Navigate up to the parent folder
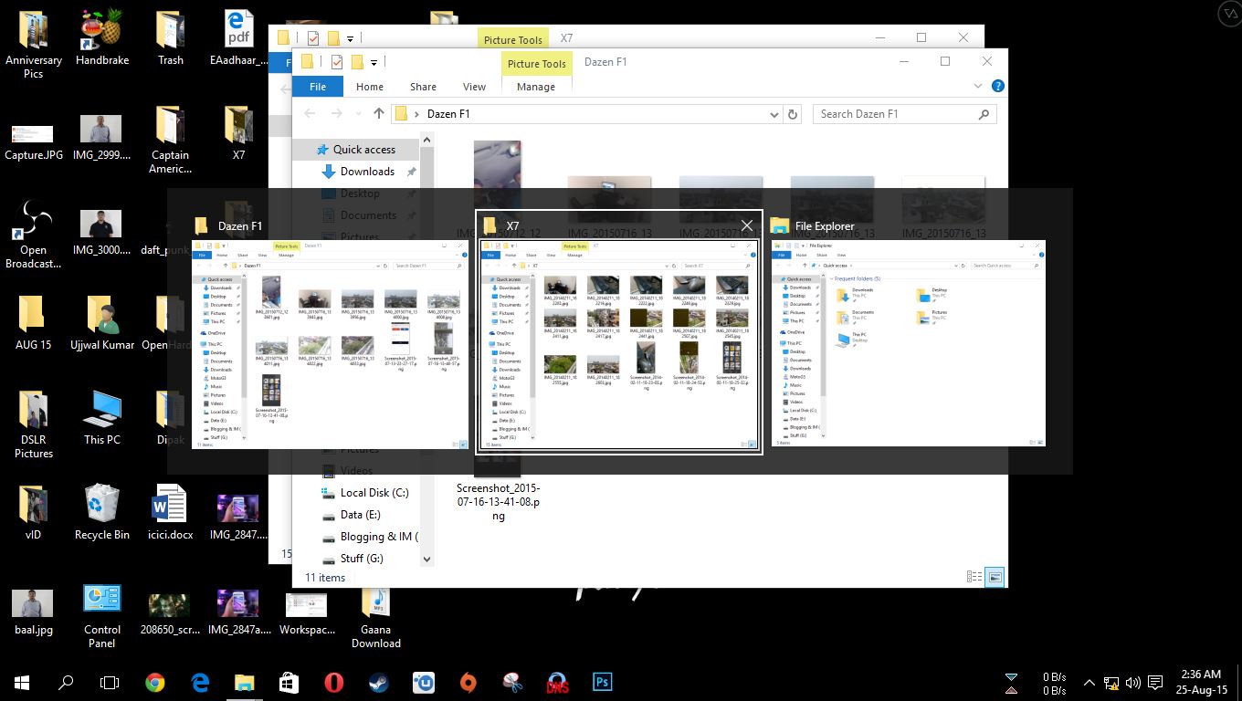The height and width of the screenshot is (701, 1242). tap(378, 113)
